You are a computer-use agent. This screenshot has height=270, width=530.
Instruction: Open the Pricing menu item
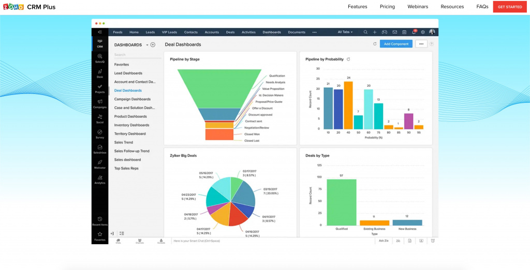[387, 7]
